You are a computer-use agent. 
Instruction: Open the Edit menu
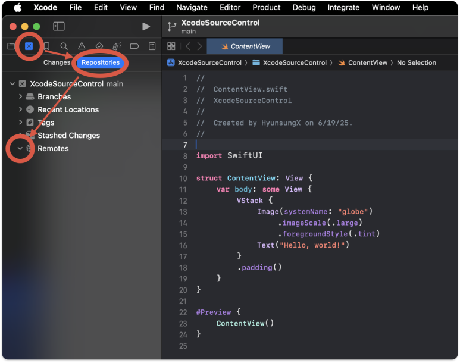click(x=101, y=7)
